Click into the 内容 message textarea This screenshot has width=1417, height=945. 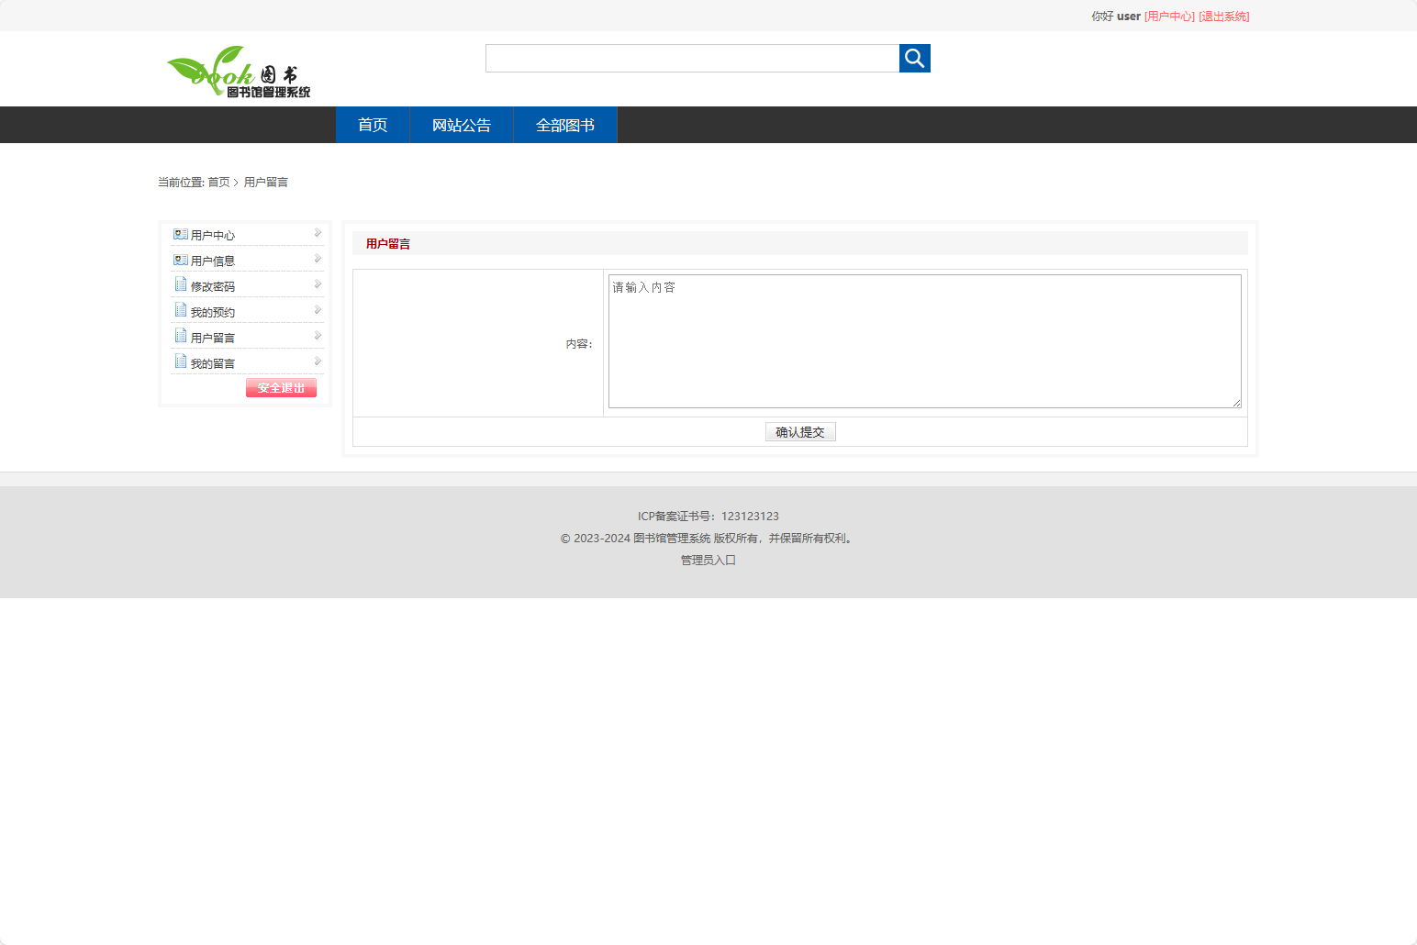tap(925, 341)
